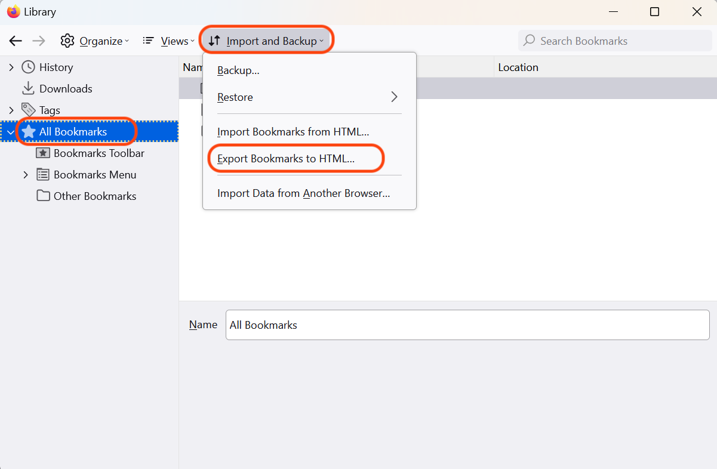Open the Views dropdown menu
Screen dimensions: 717x469
168,41
